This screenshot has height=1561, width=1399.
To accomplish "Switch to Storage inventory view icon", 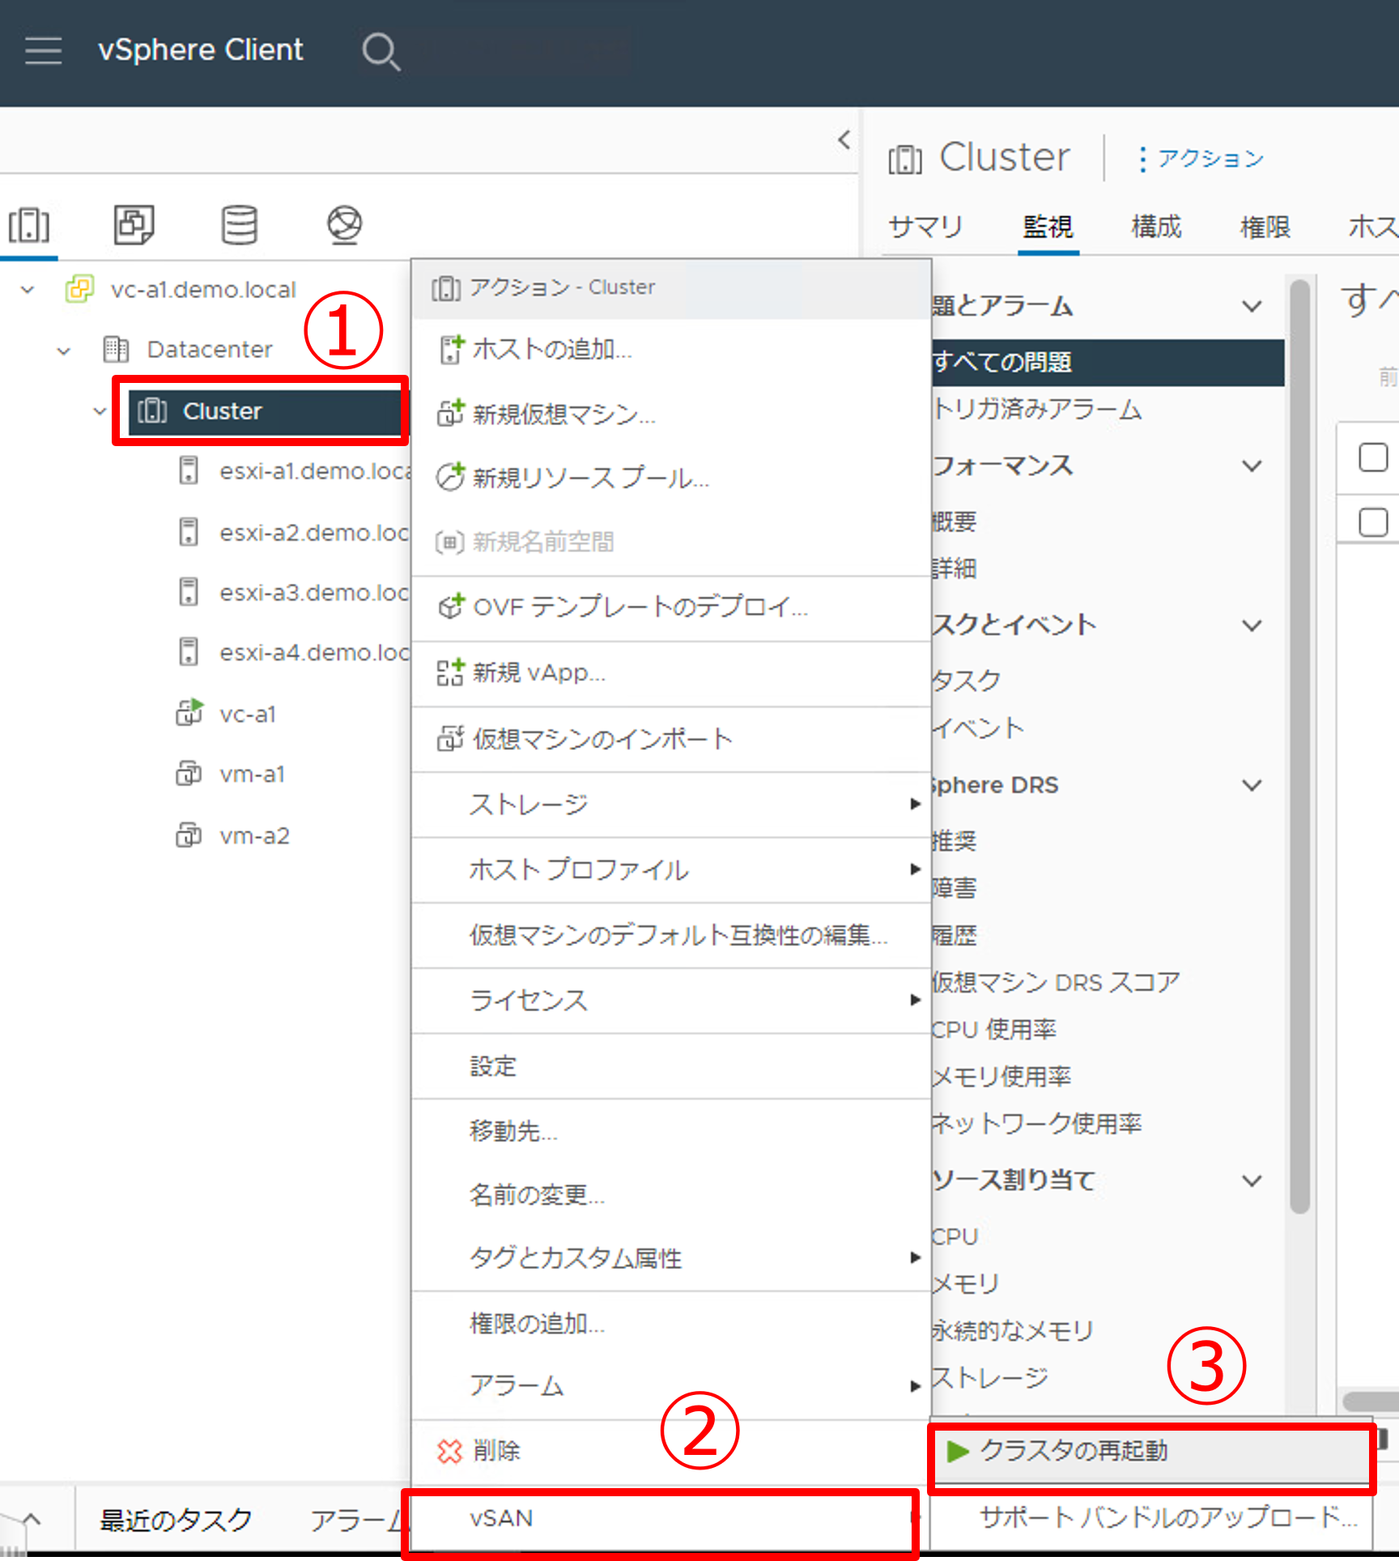I will coord(240,225).
